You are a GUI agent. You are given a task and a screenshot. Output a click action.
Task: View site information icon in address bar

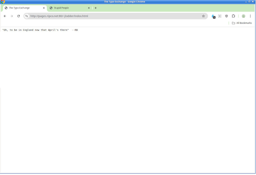point(27,16)
